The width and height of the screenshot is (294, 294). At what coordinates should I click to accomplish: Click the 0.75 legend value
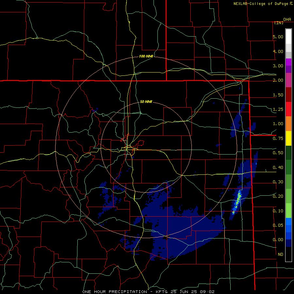[278, 139]
